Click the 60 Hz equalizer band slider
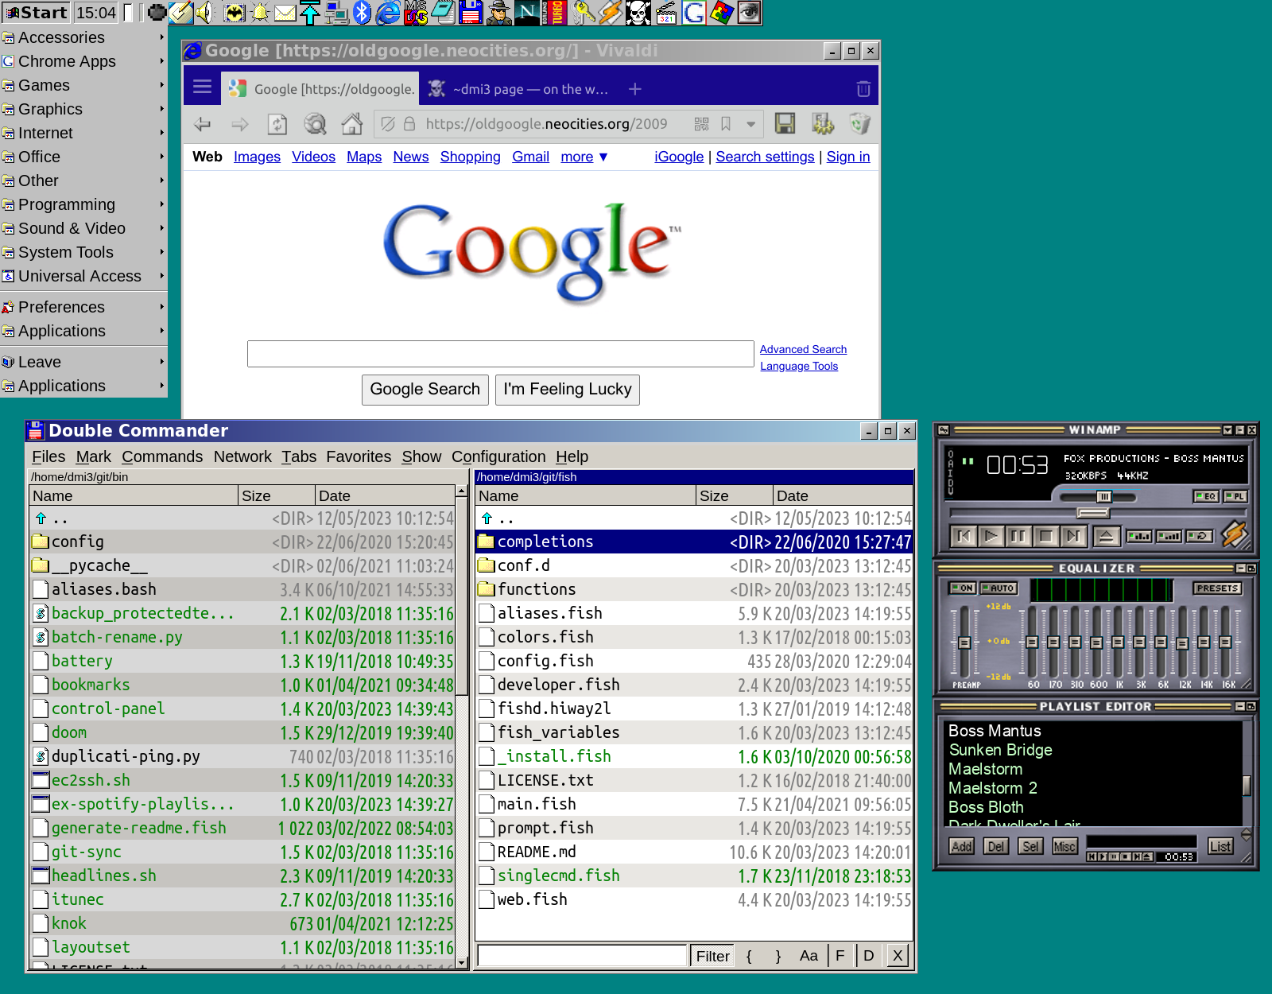The image size is (1272, 994). click(x=1032, y=642)
